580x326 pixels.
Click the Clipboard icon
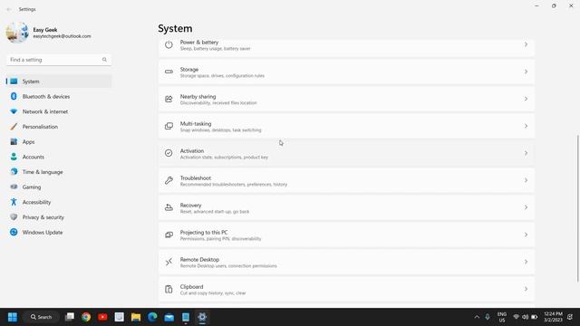coord(169,289)
